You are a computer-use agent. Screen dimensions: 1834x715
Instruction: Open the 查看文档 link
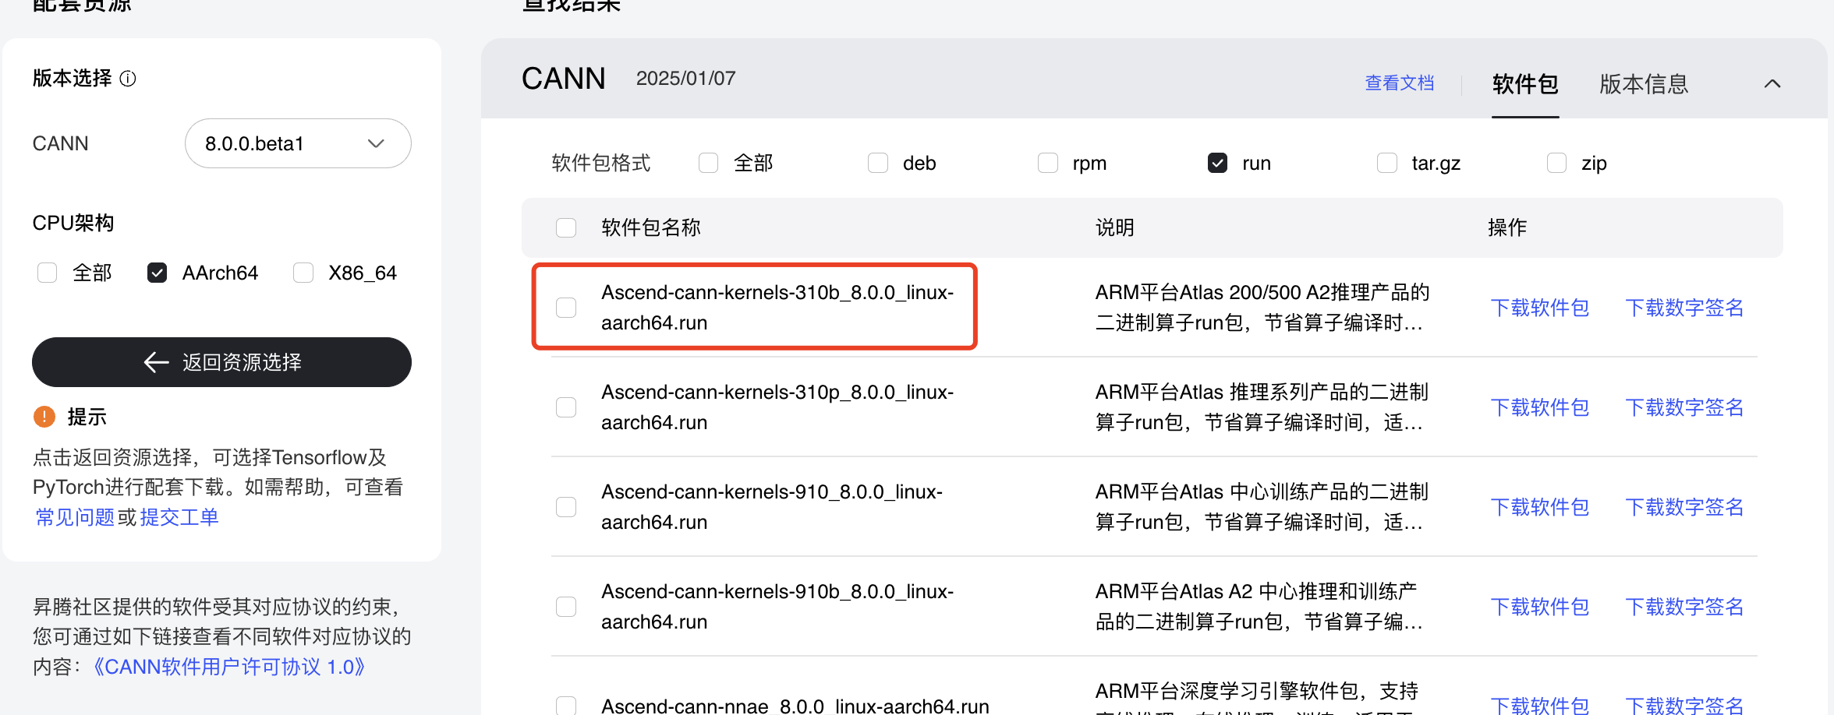1399,83
